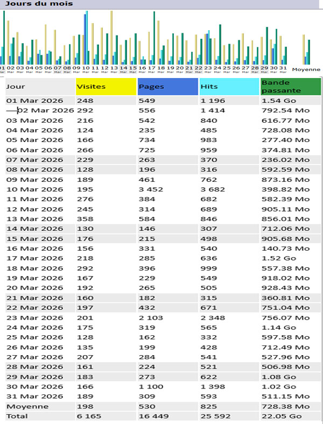Click the 6 165 total visits
323x424 pixels.
pos(89,416)
